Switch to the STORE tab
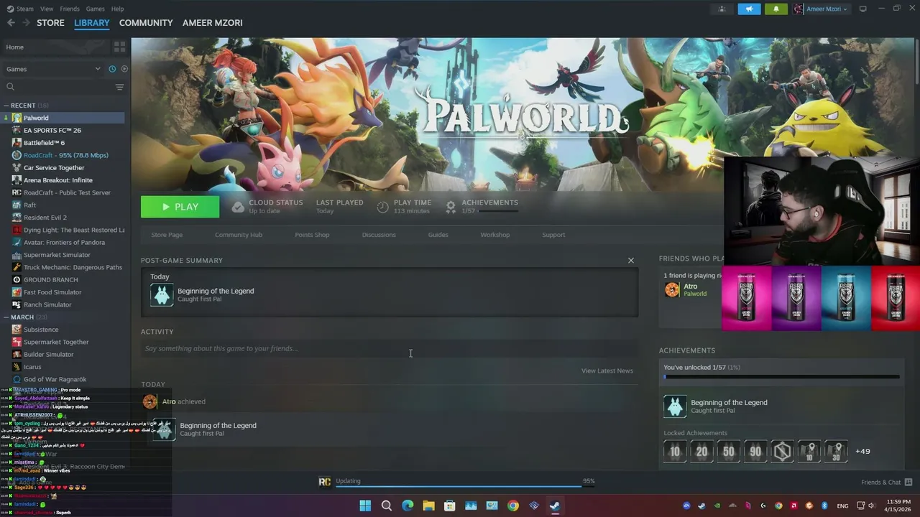920x517 pixels. tap(50, 23)
